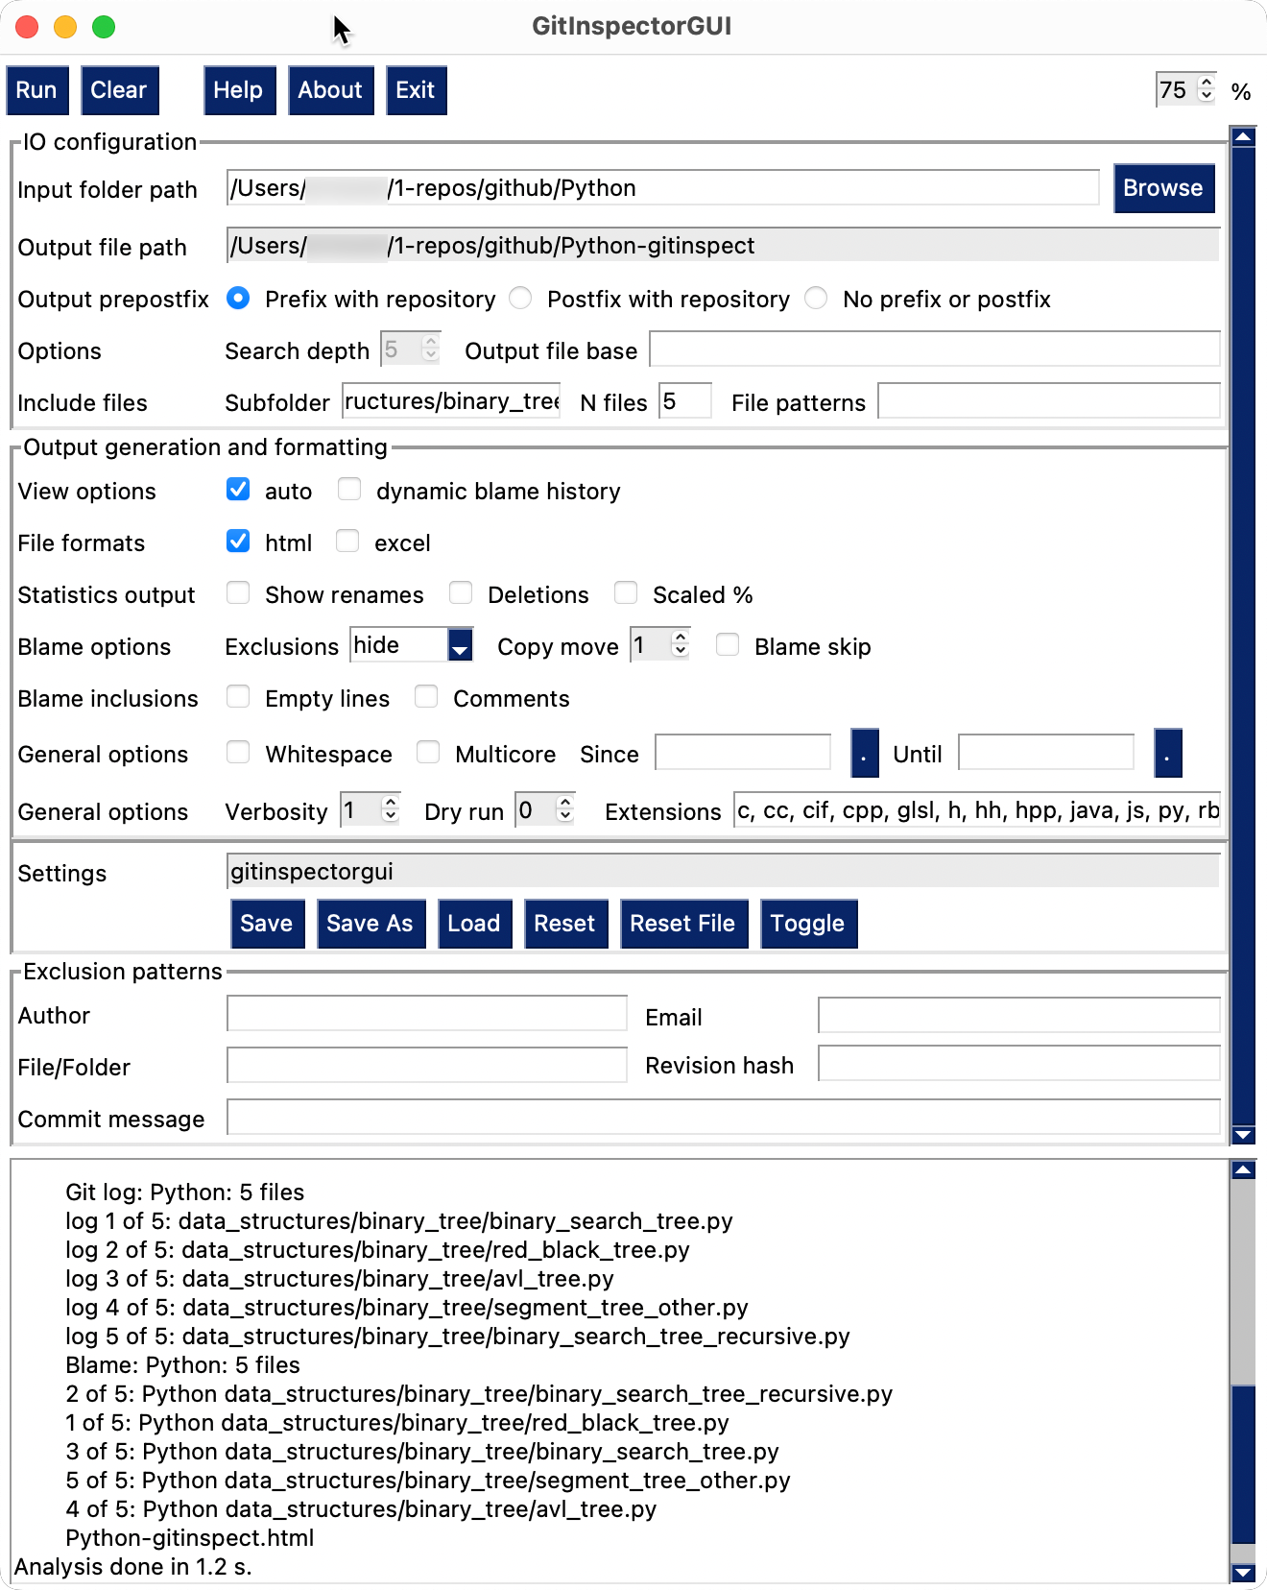The height and width of the screenshot is (1590, 1267).
Task: Enable the Multicore checkbox
Action: tap(428, 753)
